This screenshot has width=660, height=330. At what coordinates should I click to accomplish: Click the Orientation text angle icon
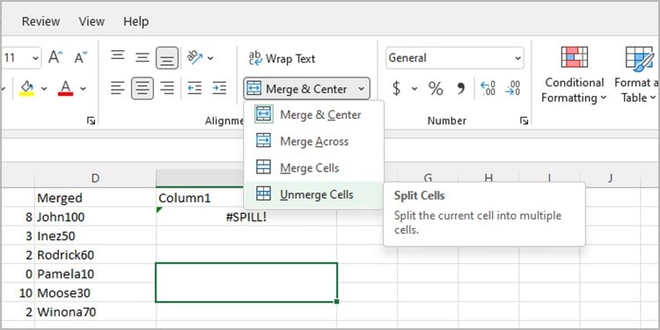pos(194,58)
